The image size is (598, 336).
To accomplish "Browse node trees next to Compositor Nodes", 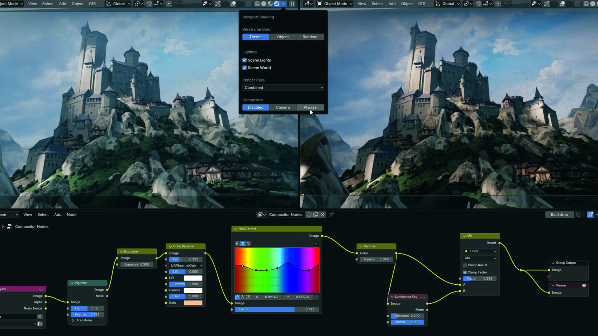I will pos(261,214).
